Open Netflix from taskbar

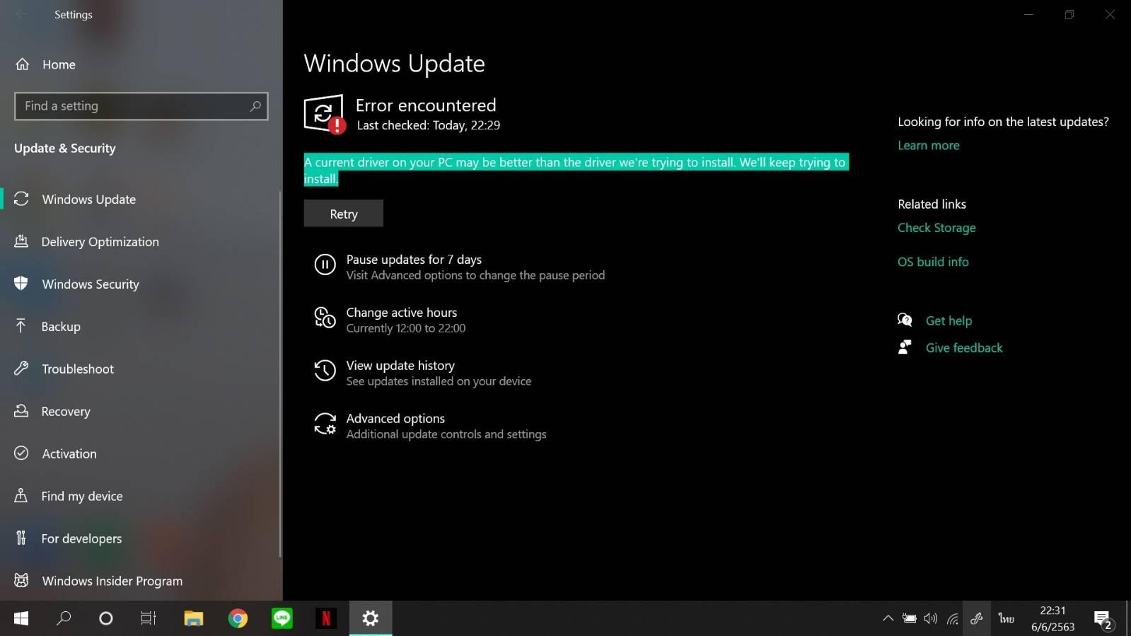326,619
